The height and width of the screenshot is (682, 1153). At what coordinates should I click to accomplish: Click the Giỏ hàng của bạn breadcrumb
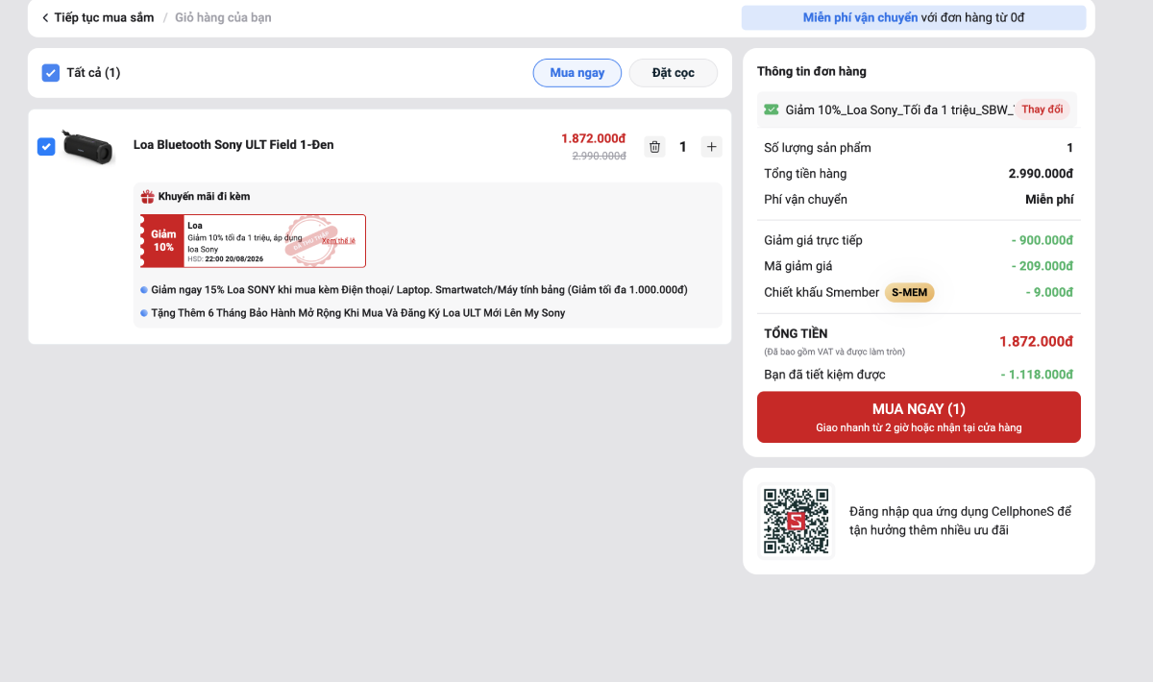pyautogui.click(x=223, y=17)
